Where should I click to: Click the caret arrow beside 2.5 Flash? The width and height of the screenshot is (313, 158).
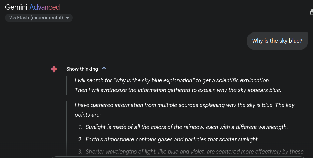tap(67, 18)
